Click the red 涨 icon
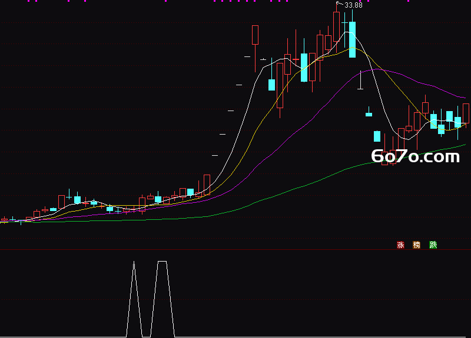The width and height of the screenshot is (471, 338). (400, 245)
